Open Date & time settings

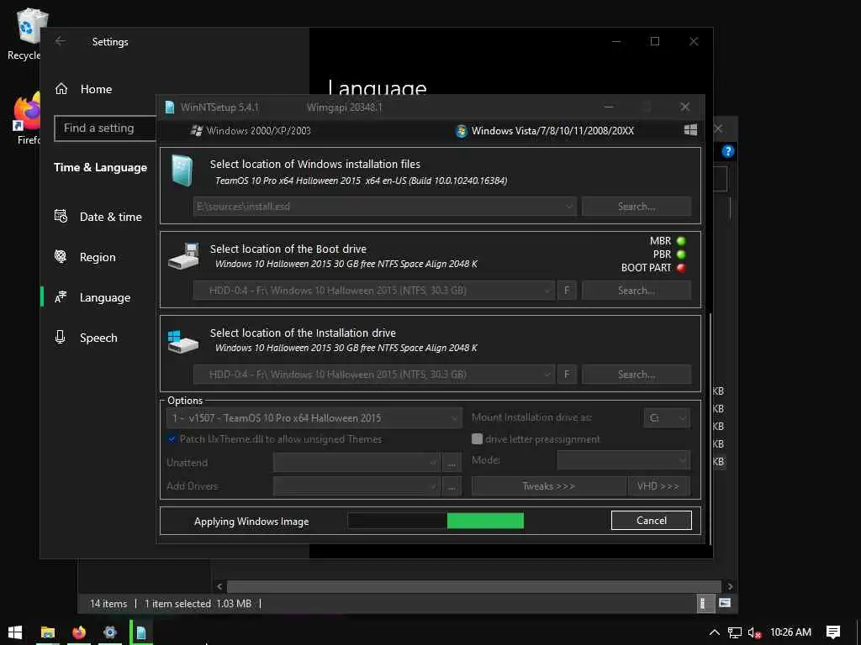tap(110, 217)
